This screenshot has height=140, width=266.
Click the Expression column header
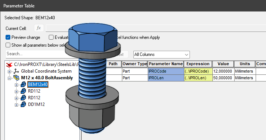(198, 64)
